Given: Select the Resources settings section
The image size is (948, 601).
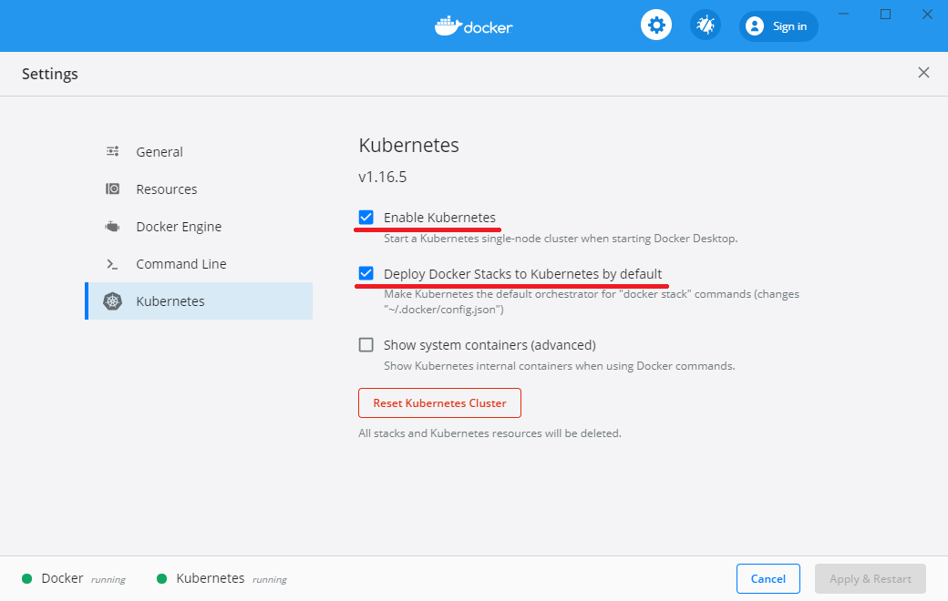Looking at the screenshot, I should pos(167,189).
